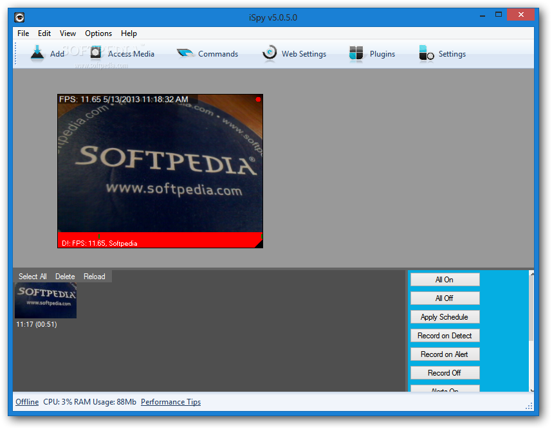552x429 pixels.
Task: Click the window resize grip in status bar
Action: 529,406
